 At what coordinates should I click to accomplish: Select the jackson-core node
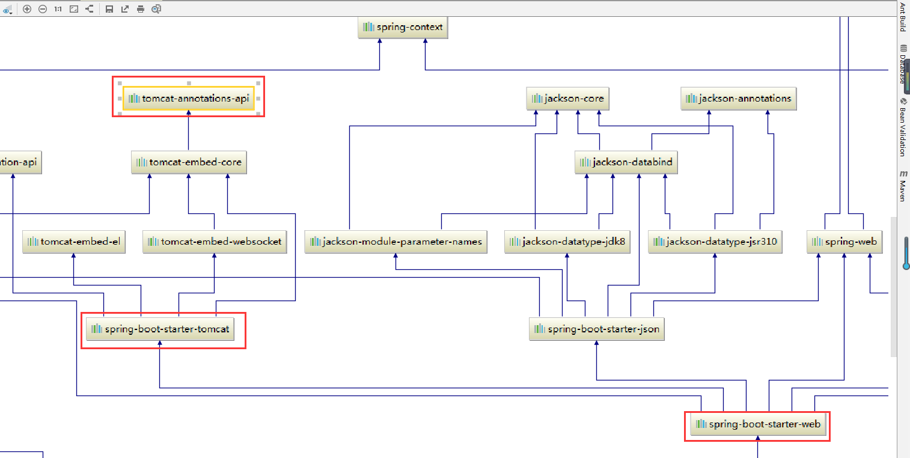568,99
